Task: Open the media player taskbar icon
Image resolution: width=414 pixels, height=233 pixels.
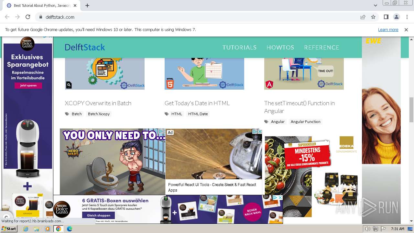Action: [x=48, y=229]
